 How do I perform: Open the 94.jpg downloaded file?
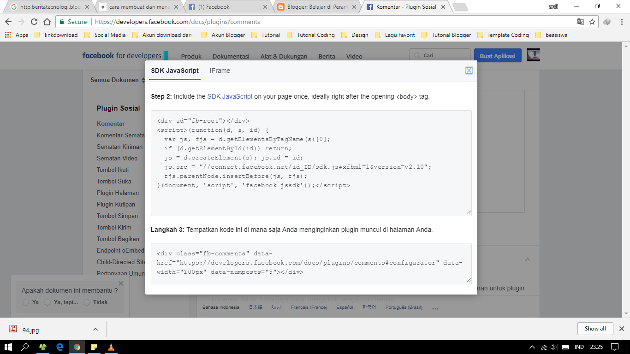pyautogui.click(x=31, y=330)
